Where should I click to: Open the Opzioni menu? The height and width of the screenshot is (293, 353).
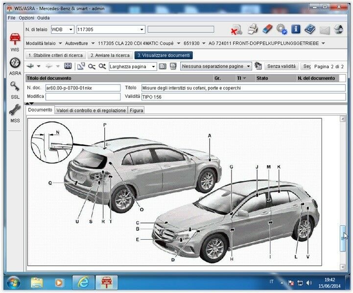26,18
